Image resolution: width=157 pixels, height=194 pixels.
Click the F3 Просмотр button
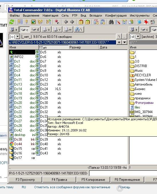click(x=25, y=180)
